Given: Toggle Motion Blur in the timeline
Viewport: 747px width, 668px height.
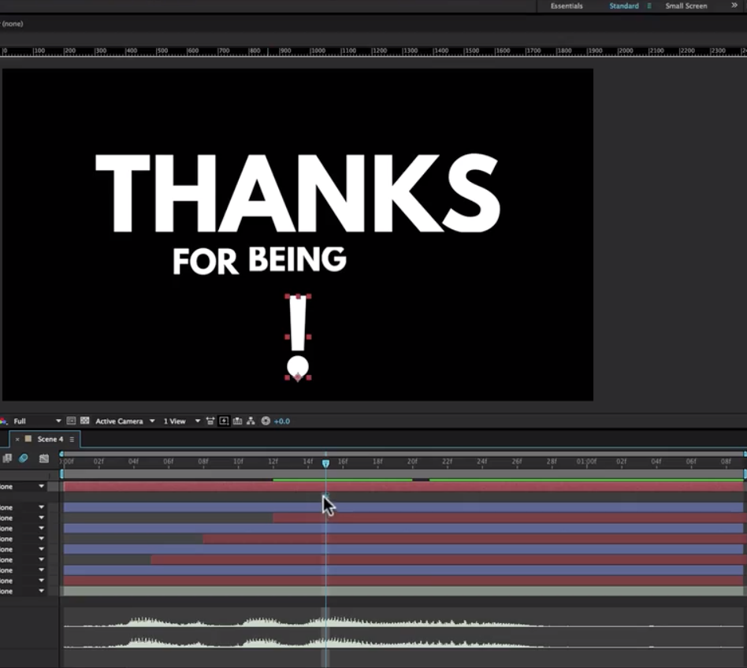Looking at the screenshot, I should click(x=24, y=458).
